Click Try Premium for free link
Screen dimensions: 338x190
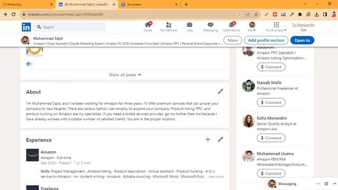tap(303, 27)
